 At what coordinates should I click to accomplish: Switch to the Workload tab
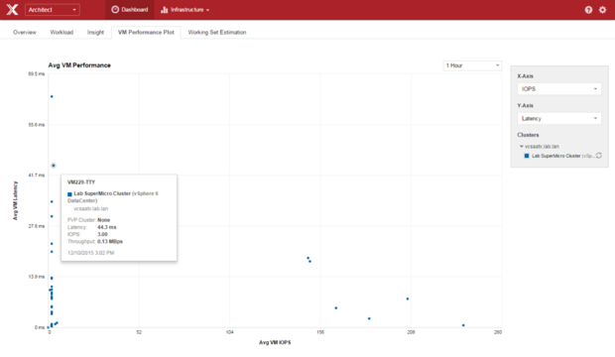(61, 32)
